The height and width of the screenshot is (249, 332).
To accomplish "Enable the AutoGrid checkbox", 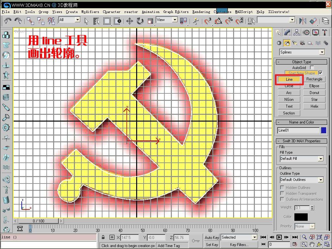I will (312, 67).
